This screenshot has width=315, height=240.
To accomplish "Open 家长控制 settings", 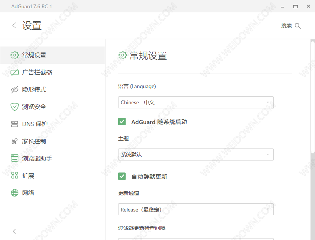I will tap(52, 141).
